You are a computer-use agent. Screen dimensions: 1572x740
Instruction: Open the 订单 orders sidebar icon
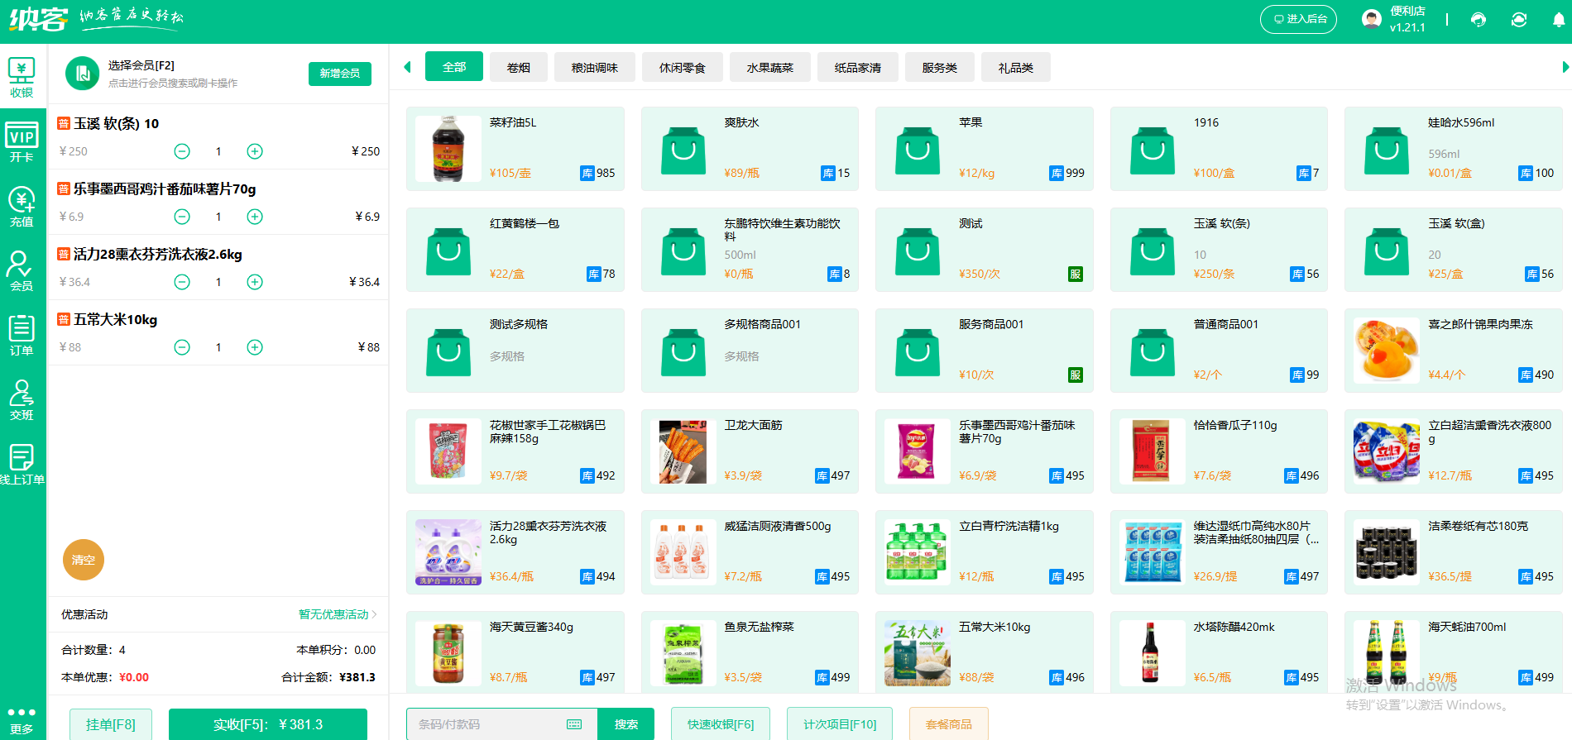(22, 336)
